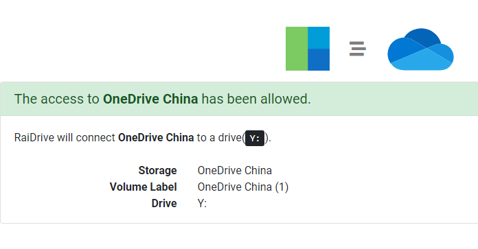The width and height of the screenshot is (478, 249).
Task: Click the words to a drive
Action: (219, 138)
